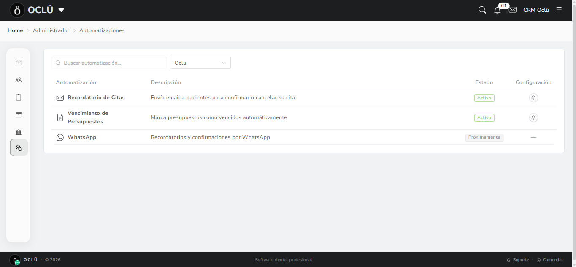576x267 pixels.
Task: Open the patients group icon in sidebar
Action: pyautogui.click(x=19, y=80)
